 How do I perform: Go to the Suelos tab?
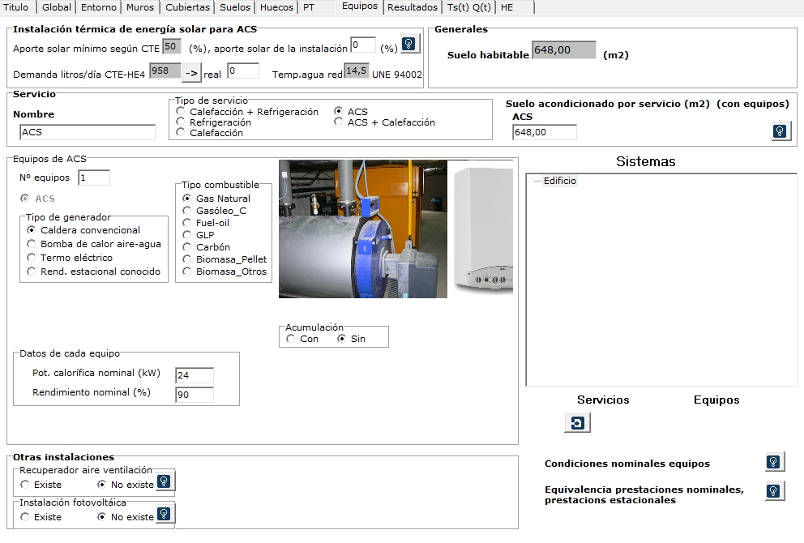(x=235, y=7)
